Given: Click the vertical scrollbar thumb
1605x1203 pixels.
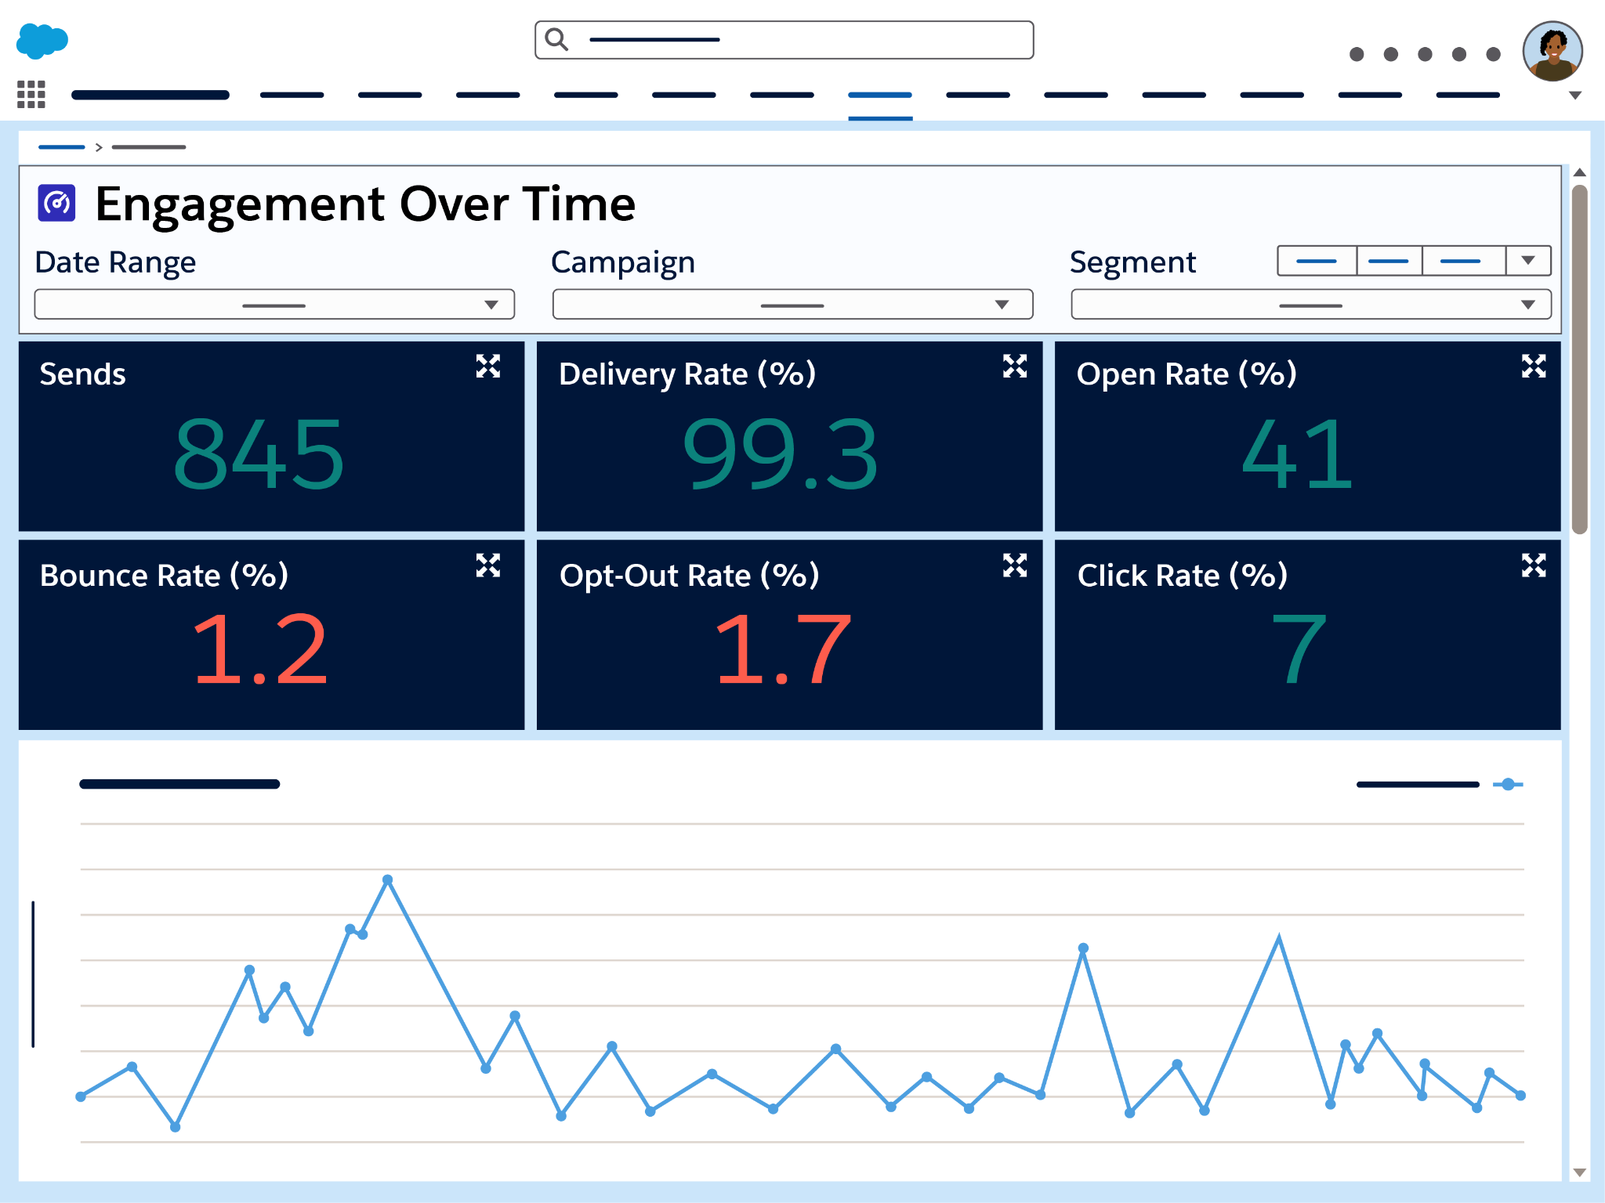Looking at the screenshot, I should coord(1580,359).
